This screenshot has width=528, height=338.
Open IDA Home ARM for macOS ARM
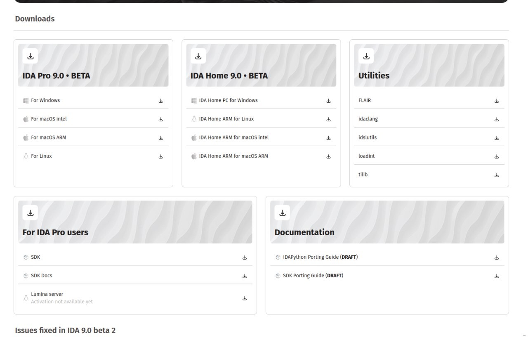point(233,156)
